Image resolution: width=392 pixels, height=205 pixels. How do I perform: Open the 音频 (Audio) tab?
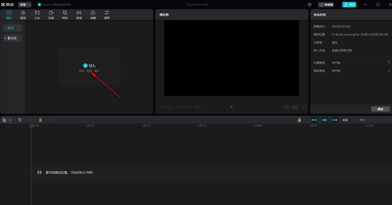coord(23,15)
